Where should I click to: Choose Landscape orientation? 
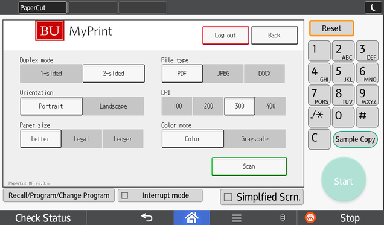tap(113, 106)
